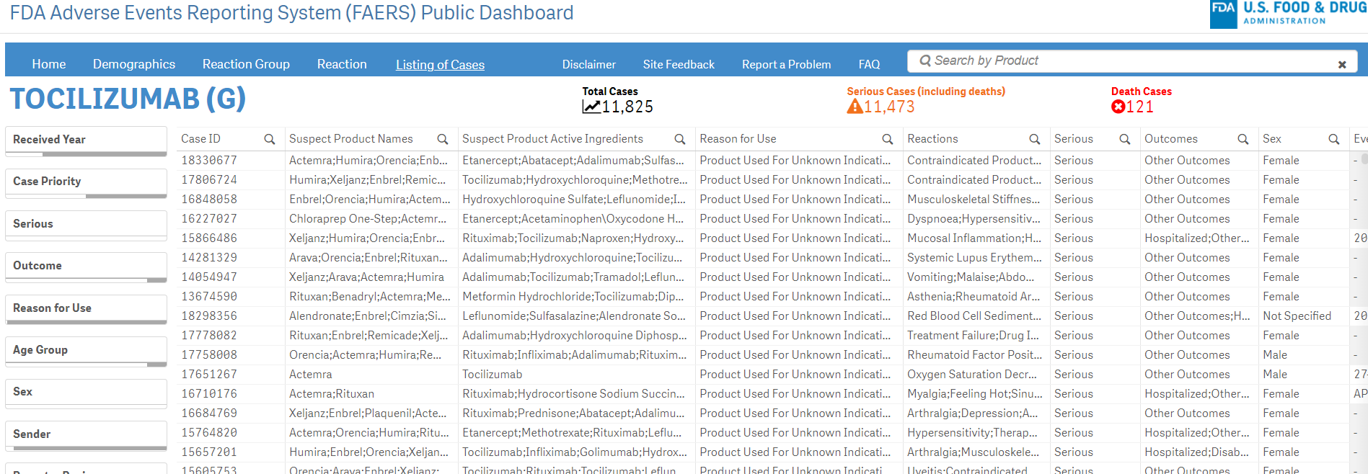Open the Outcome filter list
Image resolution: width=1368 pixels, height=474 pixels.
click(86, 266)
